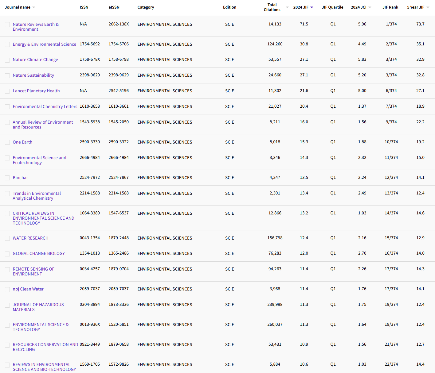
Task: Check the One Earth row
Action: [x=7, y=142]
